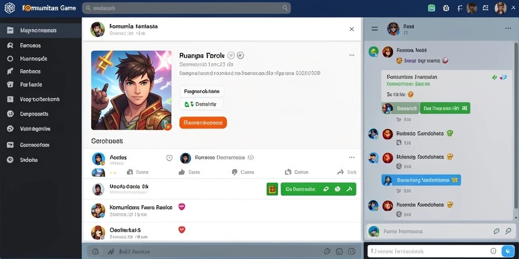This screenshot has width=519, height=259.
Task: Open the green square icon in top bar
Action: 431,8
